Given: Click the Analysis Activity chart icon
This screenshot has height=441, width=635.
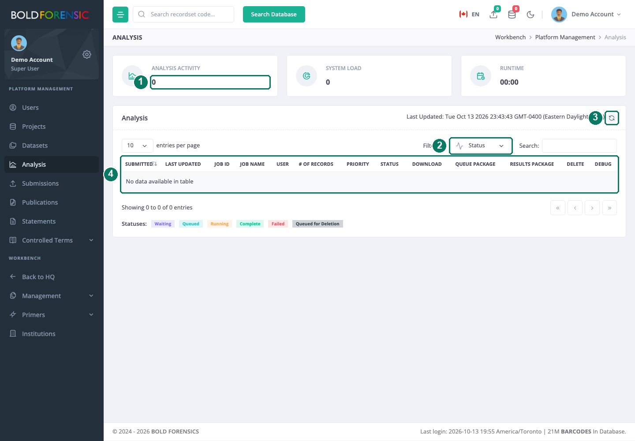Looking at the screenshot, I should pos(132,76).
